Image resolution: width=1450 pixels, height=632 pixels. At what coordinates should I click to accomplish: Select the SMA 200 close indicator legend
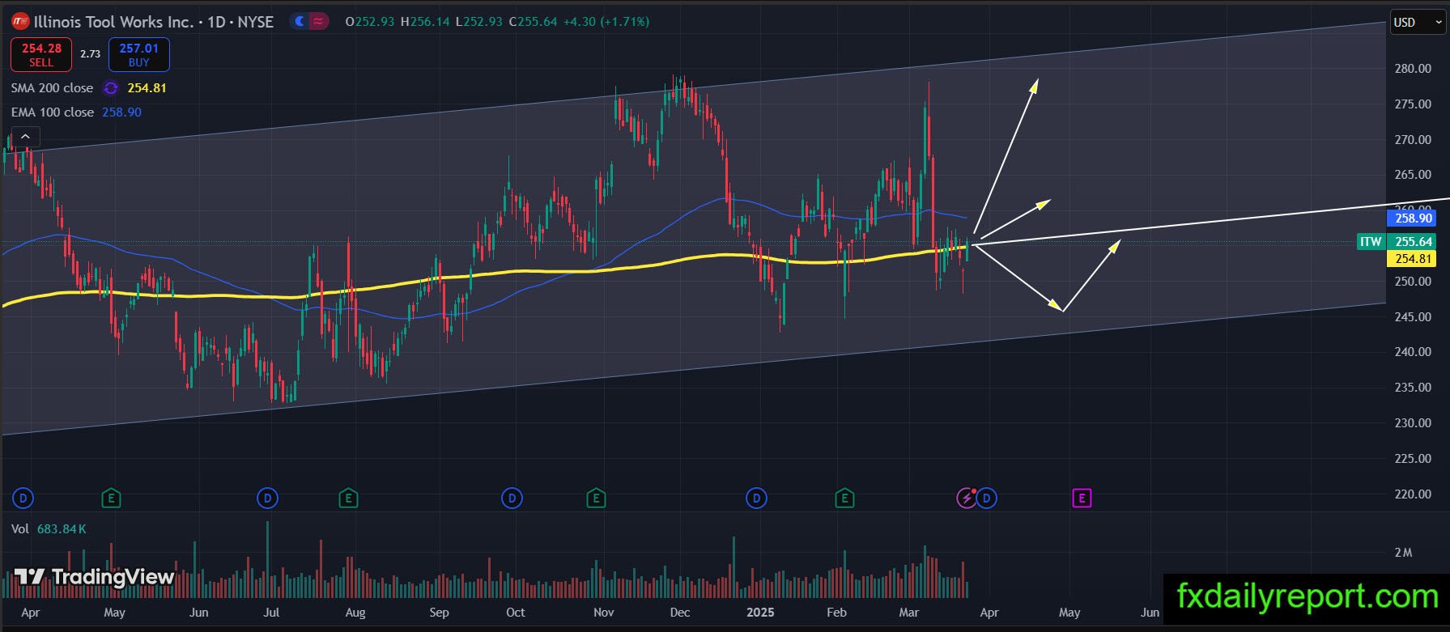point(52,88)
